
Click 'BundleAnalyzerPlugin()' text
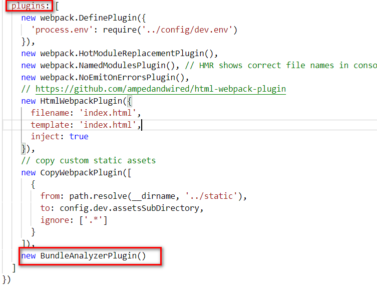coord(93,256)
